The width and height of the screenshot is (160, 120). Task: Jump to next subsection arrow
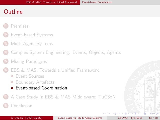tap(129, 113)
